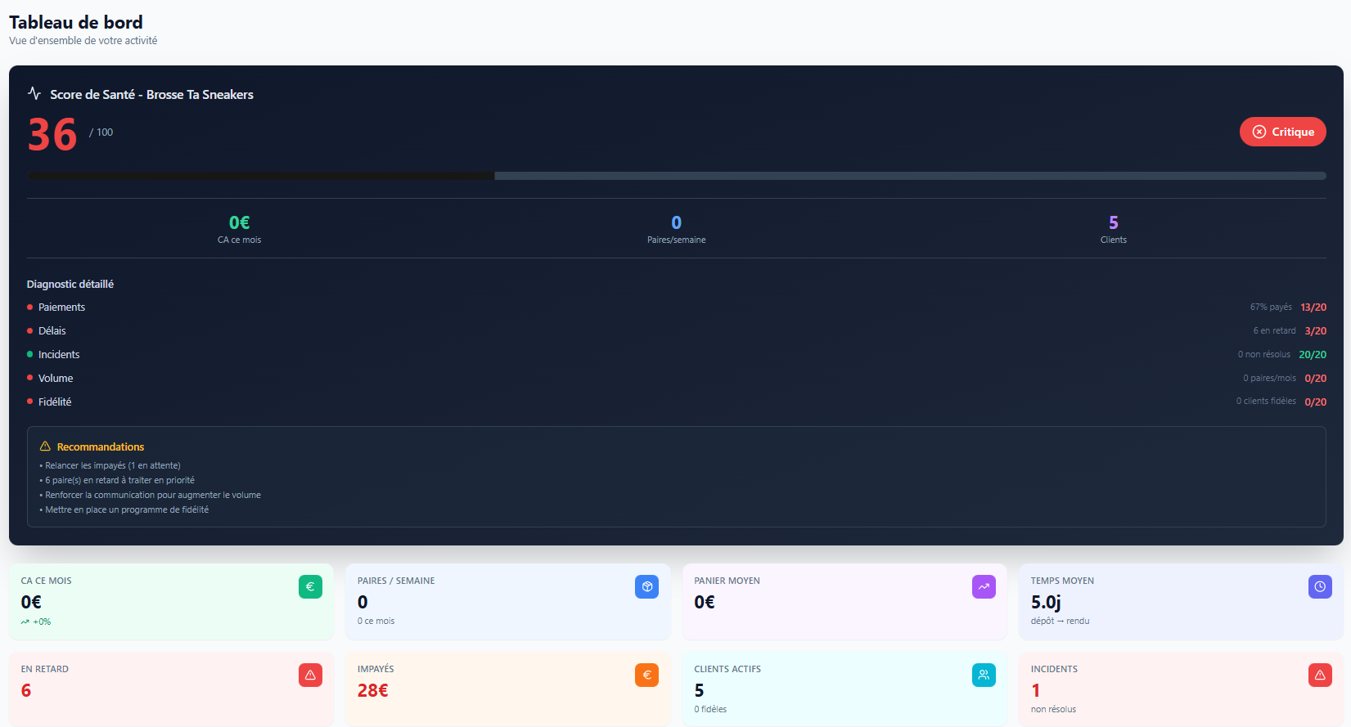Click the health score pulse icon
Image resolution: width=1351 pixels, height=727 pixels.
34,93
